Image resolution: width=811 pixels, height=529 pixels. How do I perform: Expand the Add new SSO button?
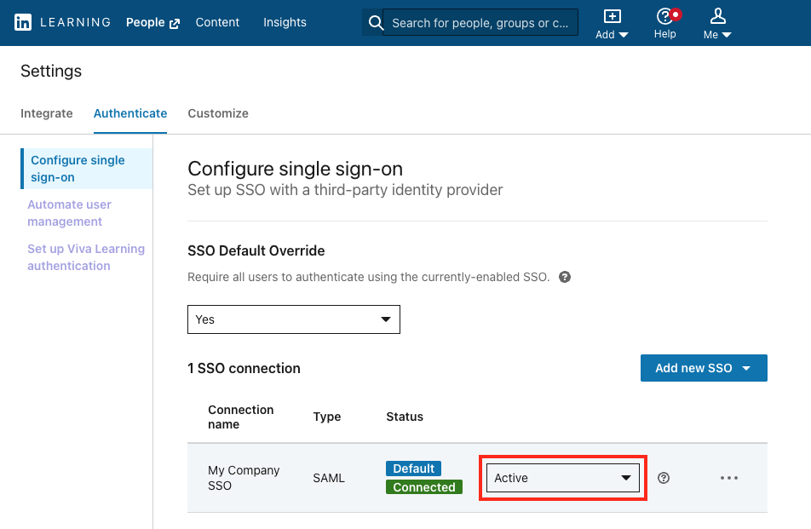(704, 368)
